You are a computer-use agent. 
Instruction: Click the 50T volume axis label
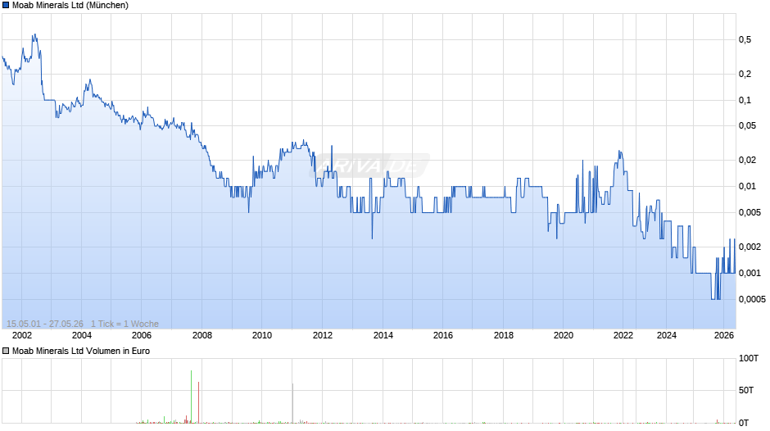(746, 390)
